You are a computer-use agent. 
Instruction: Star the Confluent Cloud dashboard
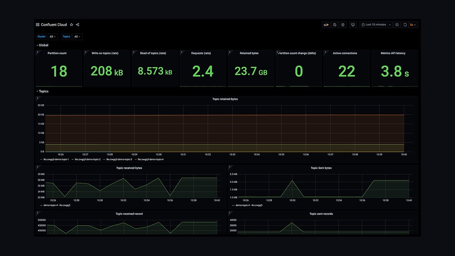pos(71,25)
